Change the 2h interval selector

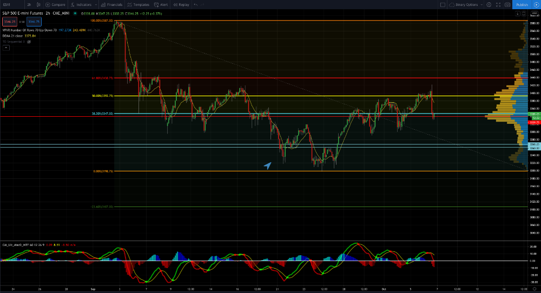click(29, 4)
